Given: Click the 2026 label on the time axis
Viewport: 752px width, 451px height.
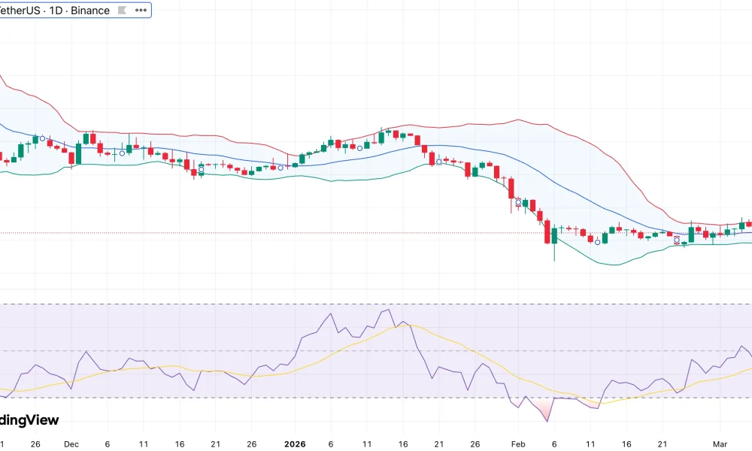Looking at the screenshot, I should point(295,444).
